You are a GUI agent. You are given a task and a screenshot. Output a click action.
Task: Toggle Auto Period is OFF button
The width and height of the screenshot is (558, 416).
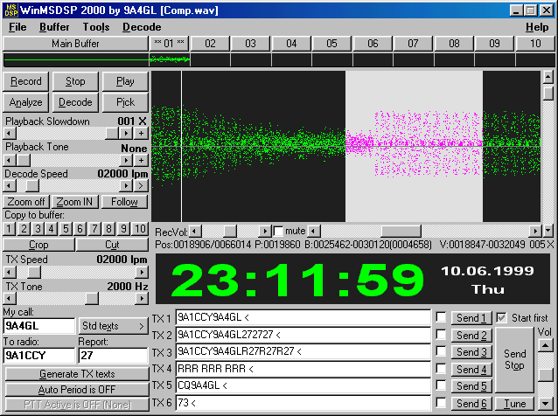pyautogui.click(x=77, y=390)
